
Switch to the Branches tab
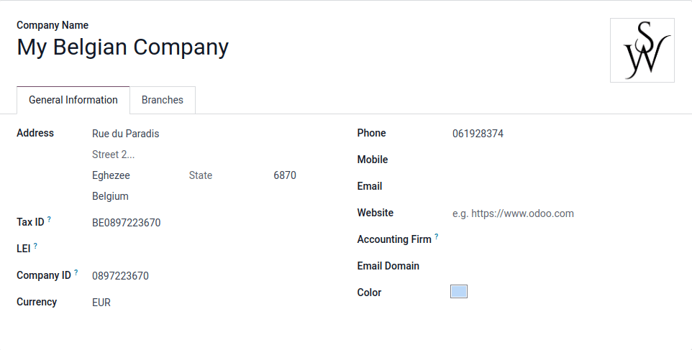pyautogui.click(x=162, y=100)
